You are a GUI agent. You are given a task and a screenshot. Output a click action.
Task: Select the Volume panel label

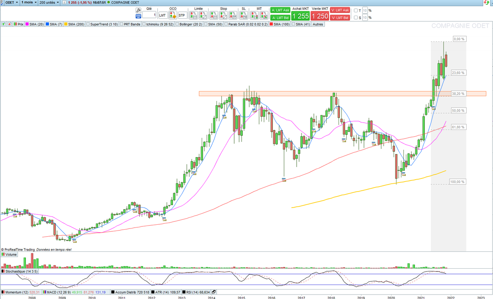tap(9, 255)
